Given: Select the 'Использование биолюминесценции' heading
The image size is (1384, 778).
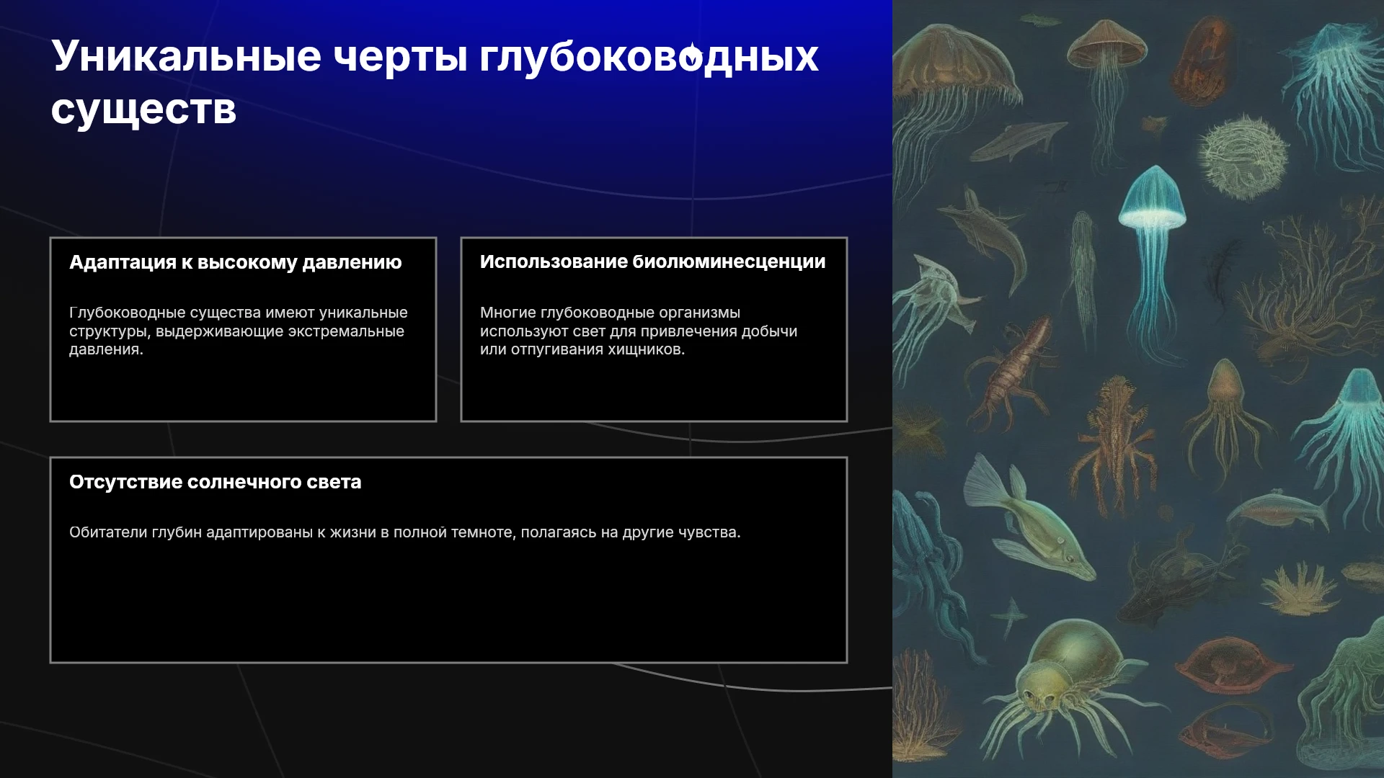Looking at the screenshot, I should (652, 261).
